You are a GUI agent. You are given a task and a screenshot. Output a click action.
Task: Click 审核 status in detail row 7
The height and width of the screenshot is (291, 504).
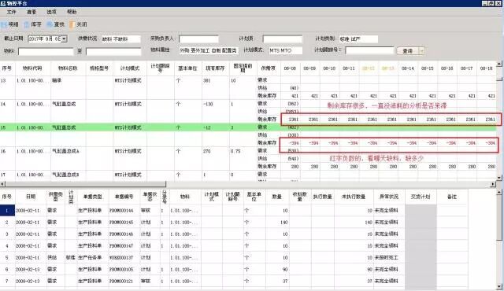click(x=146, y=281)
